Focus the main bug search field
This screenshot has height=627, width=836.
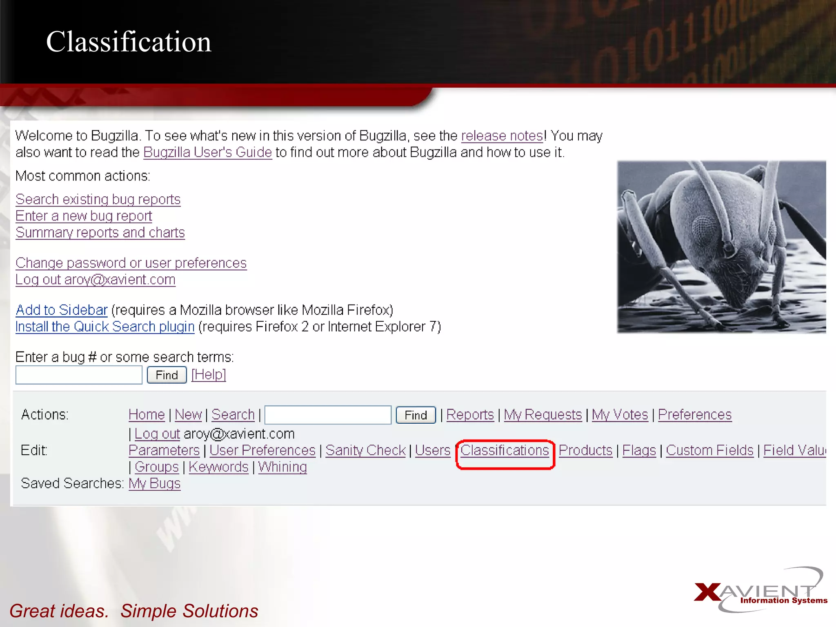[79, 375]
